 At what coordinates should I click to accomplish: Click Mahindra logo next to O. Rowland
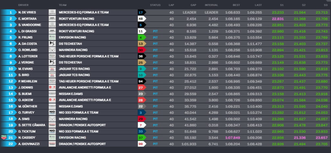point(52,50)
